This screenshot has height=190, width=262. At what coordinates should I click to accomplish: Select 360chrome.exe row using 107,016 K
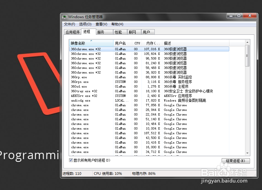pyautogui.click(x=149, y=49)
